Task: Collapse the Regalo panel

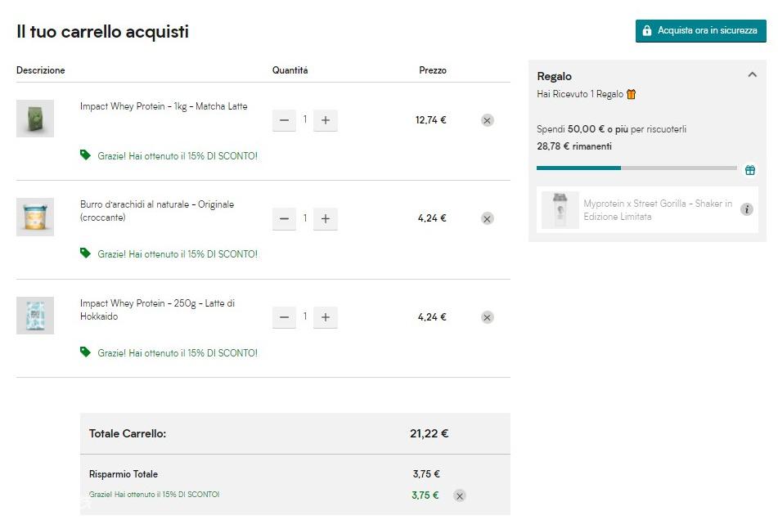Action: (752, 75)
